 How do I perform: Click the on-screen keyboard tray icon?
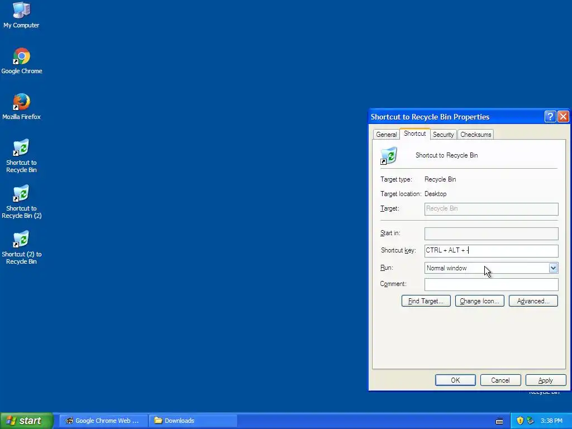499,421
